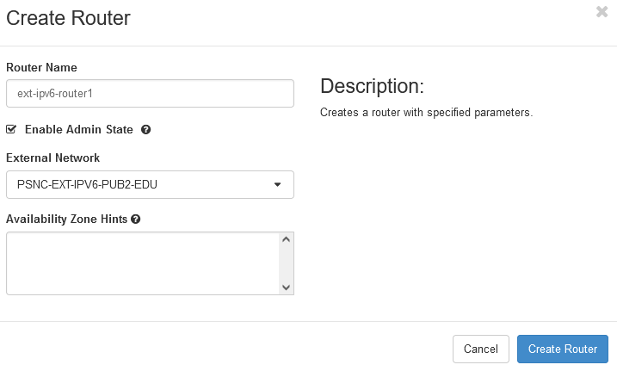
Task: Click inside the Availability Zone Hints list box
Action: coord(143,263)
